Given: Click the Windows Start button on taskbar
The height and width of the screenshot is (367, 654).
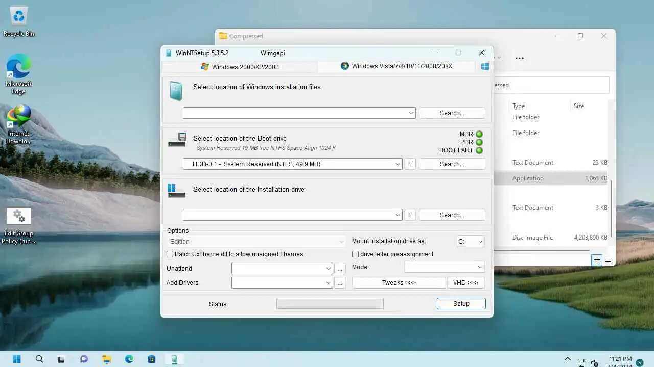Looking at the screenshot, I should pos(17,359).
